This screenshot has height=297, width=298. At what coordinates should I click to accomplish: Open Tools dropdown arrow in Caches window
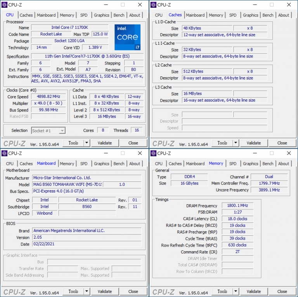tap(236, 143)
